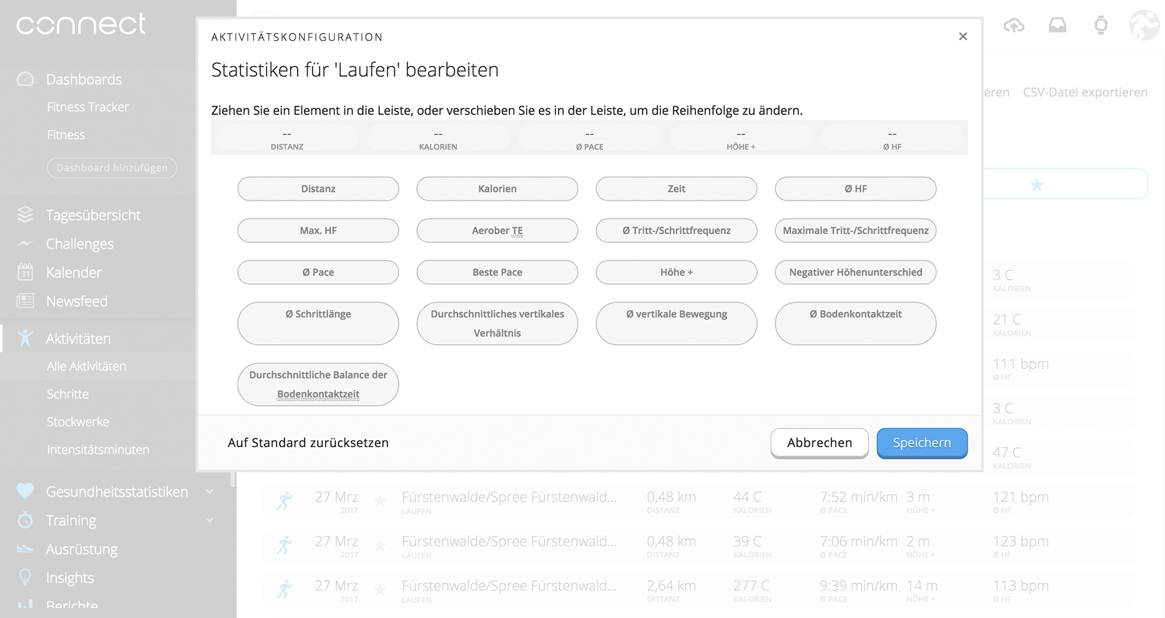
Task: Go to Intensitätsminuten menu entry
Action: [x=98, y=449]
